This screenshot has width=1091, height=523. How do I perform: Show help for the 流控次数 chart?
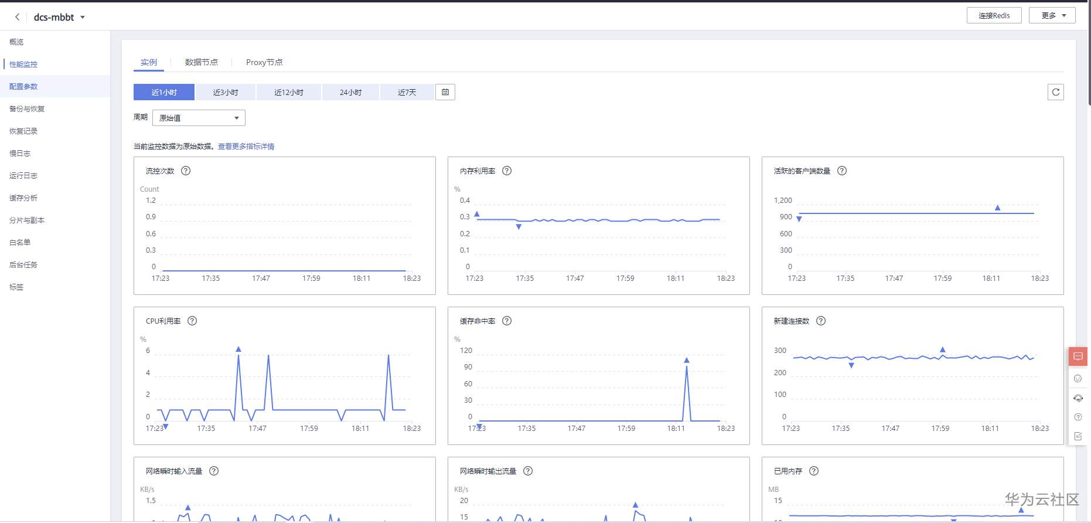pyautogui.click(x=186, y=171)
